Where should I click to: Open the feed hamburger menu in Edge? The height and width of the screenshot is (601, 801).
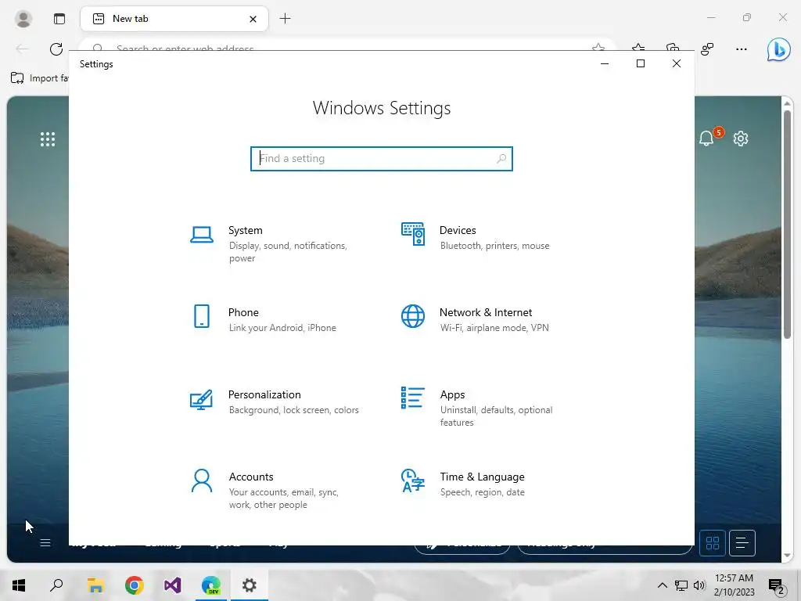(45, 543)
